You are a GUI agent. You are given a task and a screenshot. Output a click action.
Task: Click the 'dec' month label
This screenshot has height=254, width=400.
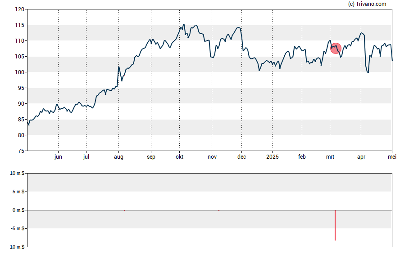tap(241, 157)
